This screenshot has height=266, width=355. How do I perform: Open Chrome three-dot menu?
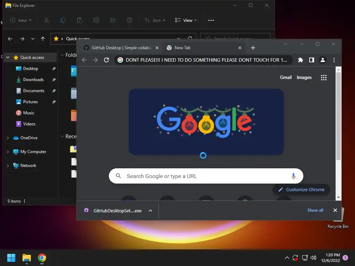(x=334, y=60)
